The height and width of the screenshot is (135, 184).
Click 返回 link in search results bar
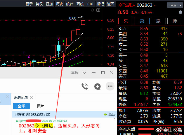[112, 114]
